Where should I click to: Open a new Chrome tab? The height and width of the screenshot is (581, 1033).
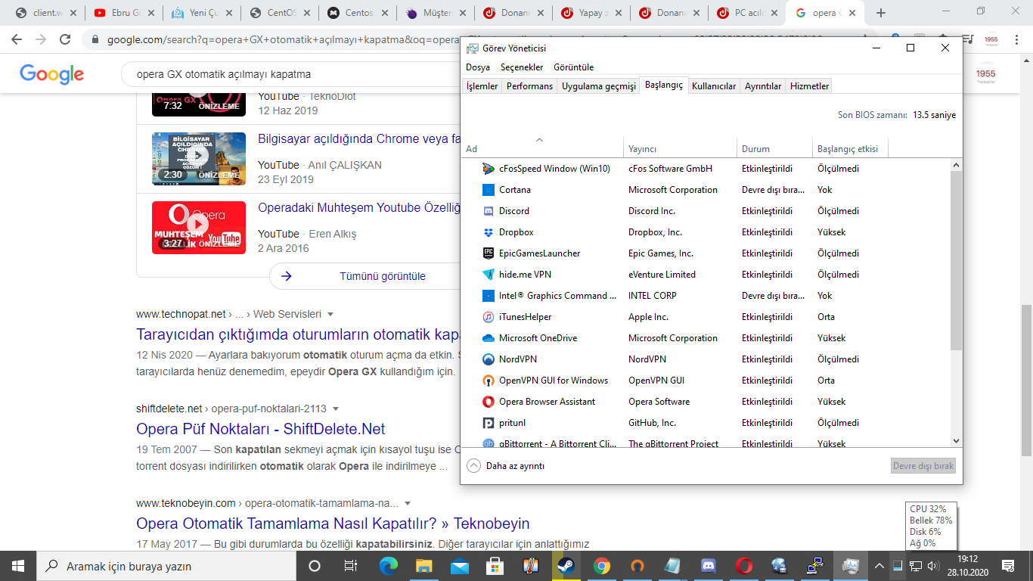pos(880,13)
